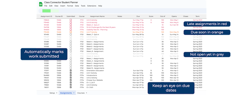
Task: Uncheck Submitted box for Orientation Discussion
Action: 71,70
